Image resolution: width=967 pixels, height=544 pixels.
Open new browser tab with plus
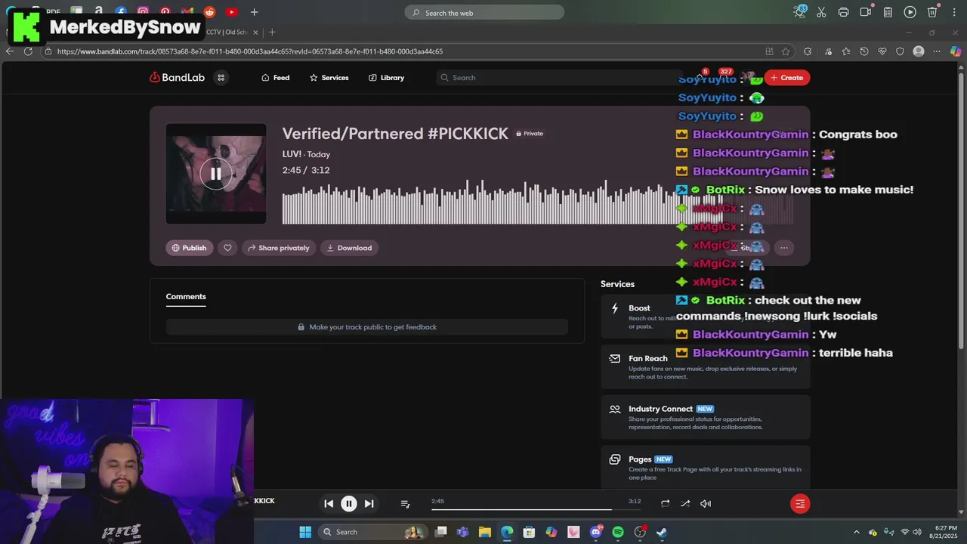click(x=272, y=32)
